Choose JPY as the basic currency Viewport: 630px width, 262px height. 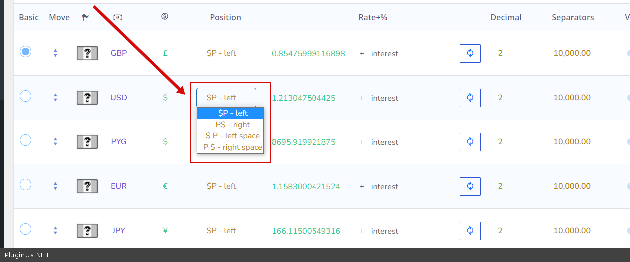(x=25, y=229)
